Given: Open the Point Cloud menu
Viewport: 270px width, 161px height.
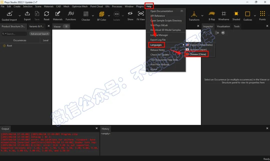Looking at the screenshot, I should coord(96,6).
